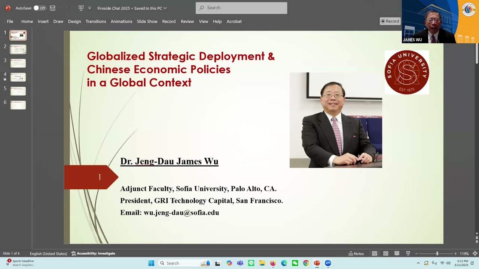Open the Windows Start menu
This screenshot has width=479, height=269.
pyautogui.click(x=151, y=263)
